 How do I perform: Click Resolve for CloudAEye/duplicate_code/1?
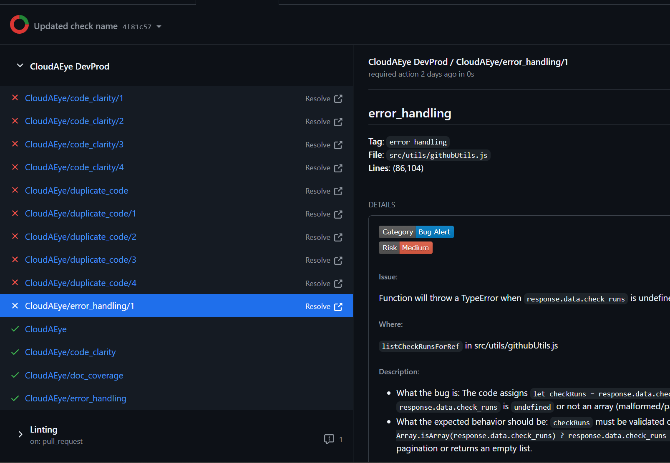pos(317,214)
